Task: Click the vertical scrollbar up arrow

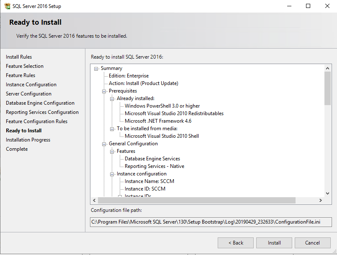Action: click(x=327, y=68)
